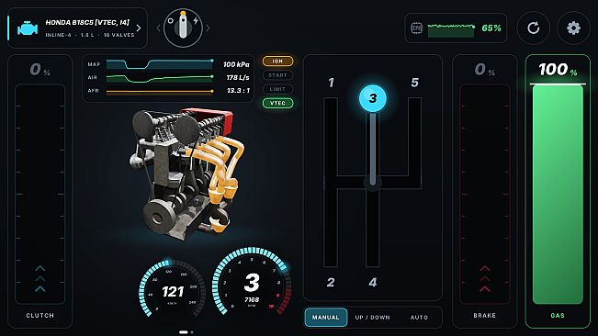Shift into gear 5
598x336 pixels.
[x=415, y=83]
